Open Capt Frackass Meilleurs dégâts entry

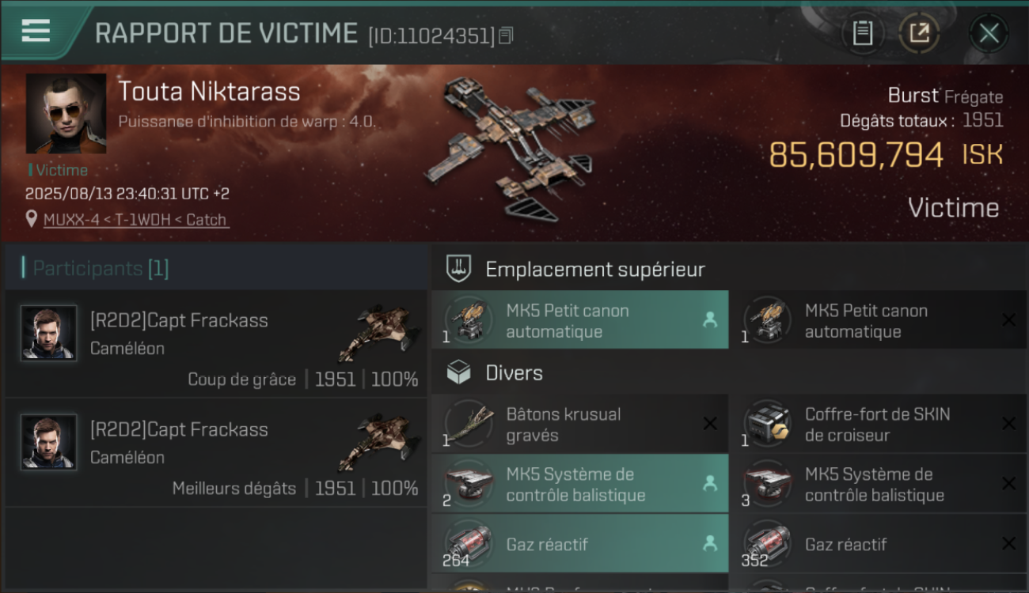pos(215,452)
